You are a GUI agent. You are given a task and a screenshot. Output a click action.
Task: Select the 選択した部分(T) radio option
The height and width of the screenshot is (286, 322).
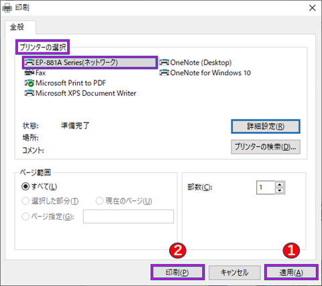(x=25, y=201)
